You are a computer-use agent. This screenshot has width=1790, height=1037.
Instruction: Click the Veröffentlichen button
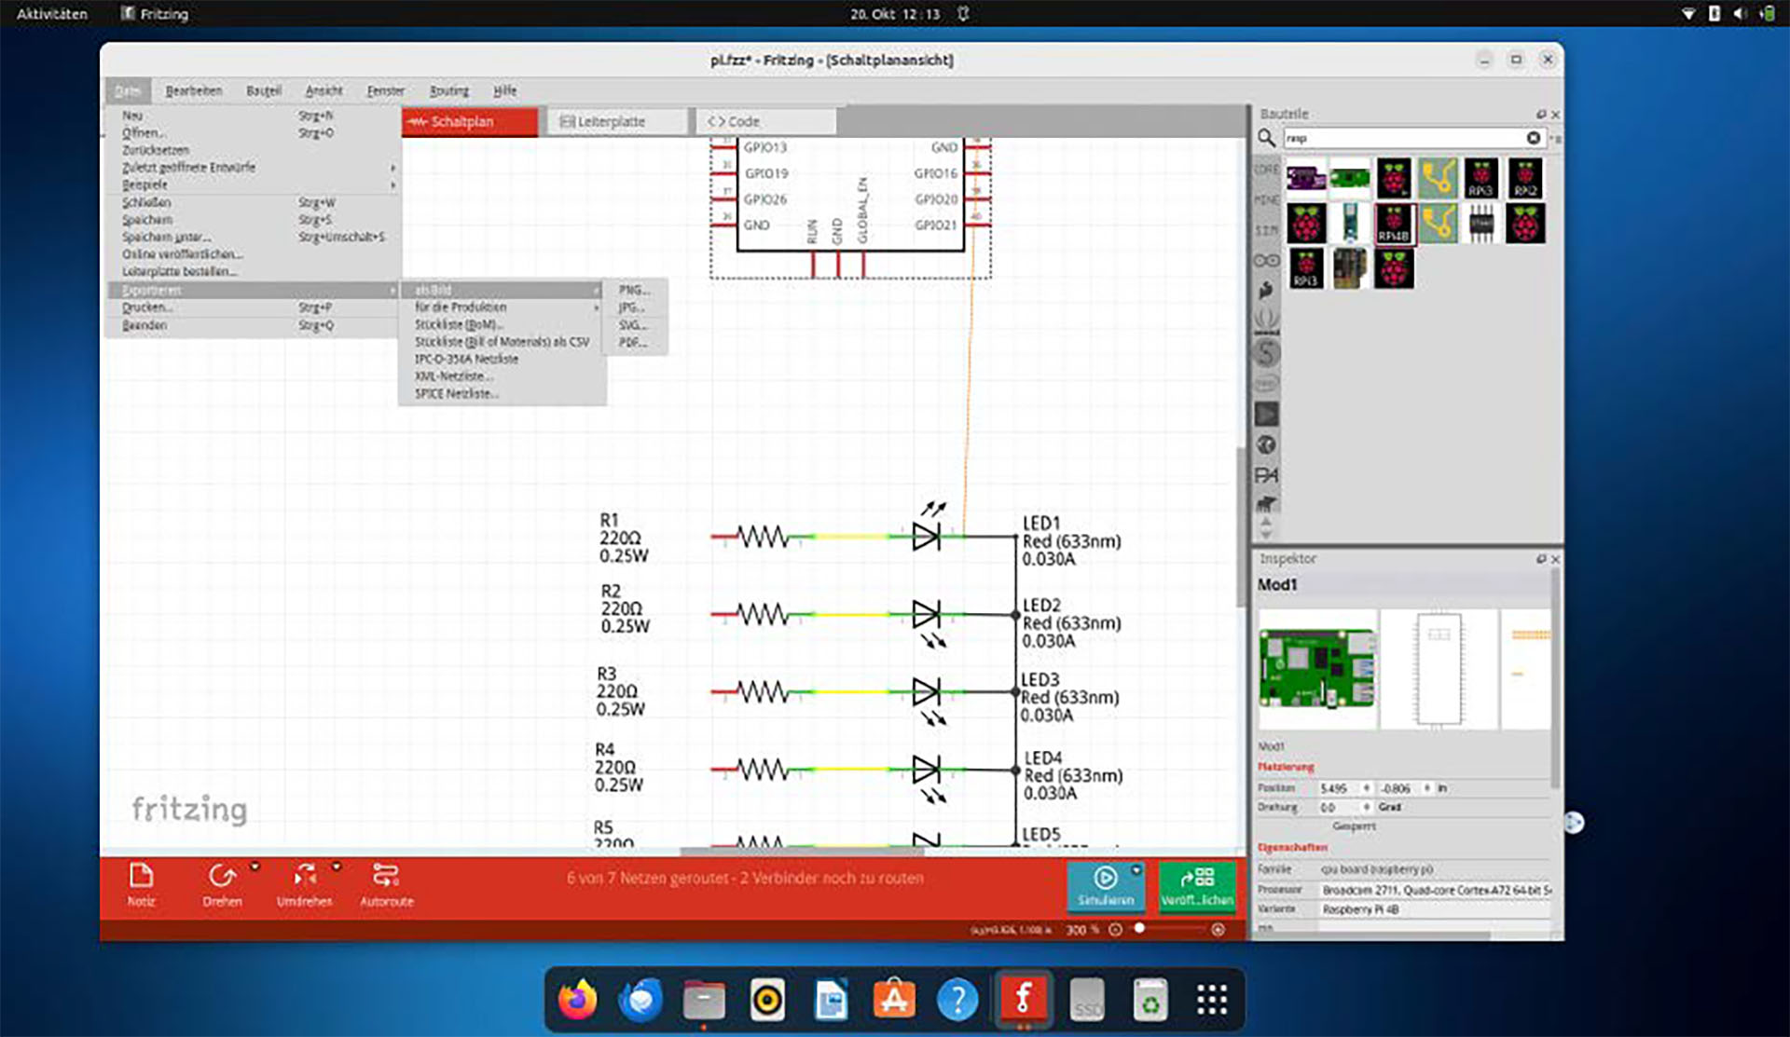pos(1198,886)
